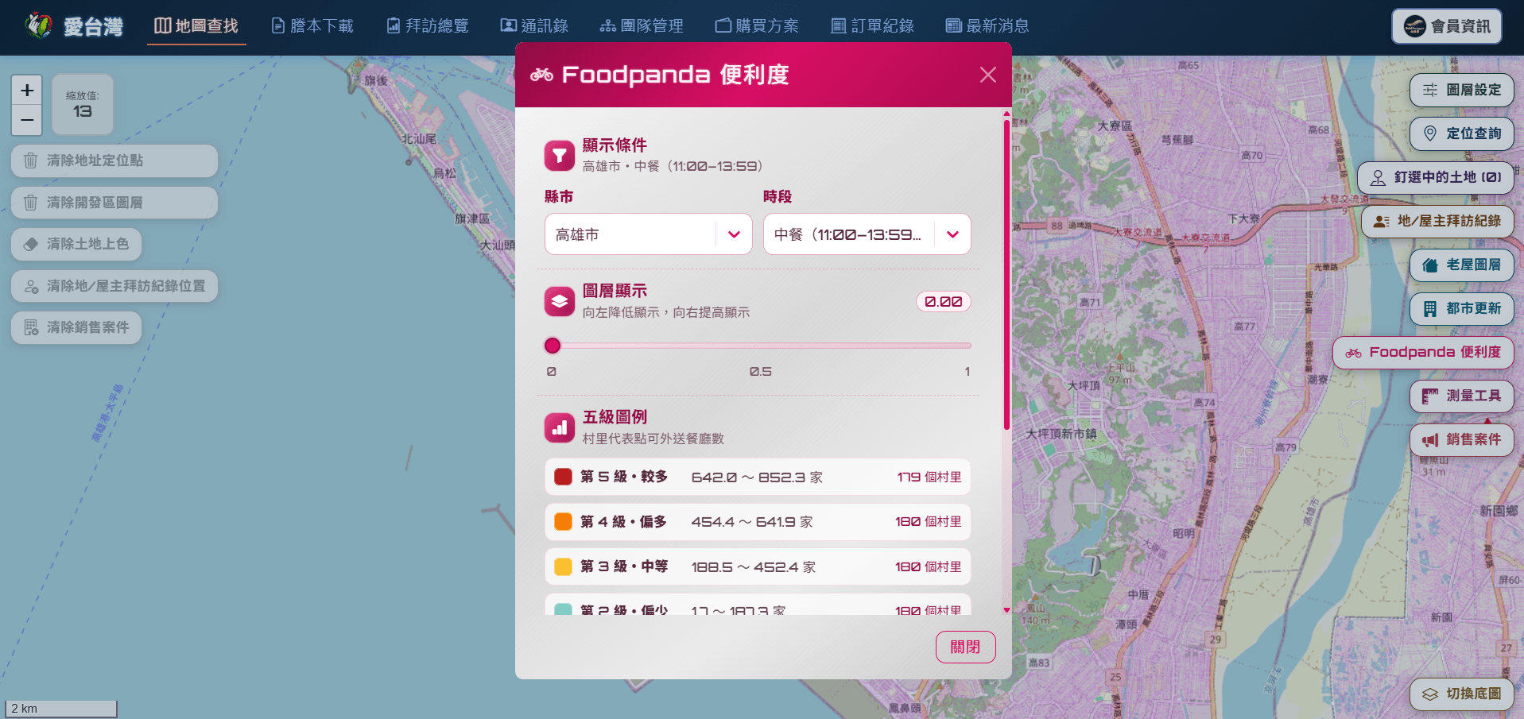This screenshot has width=1524, height=719.
Task: Click the trash icon of 清除開發區圖層
Action: (x=30, y=203)
